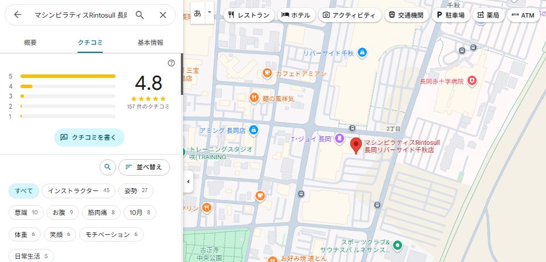Toggle the 姿勢 filter chip
Viewport: 546px width, 262px height.
(x=136, y=191)
